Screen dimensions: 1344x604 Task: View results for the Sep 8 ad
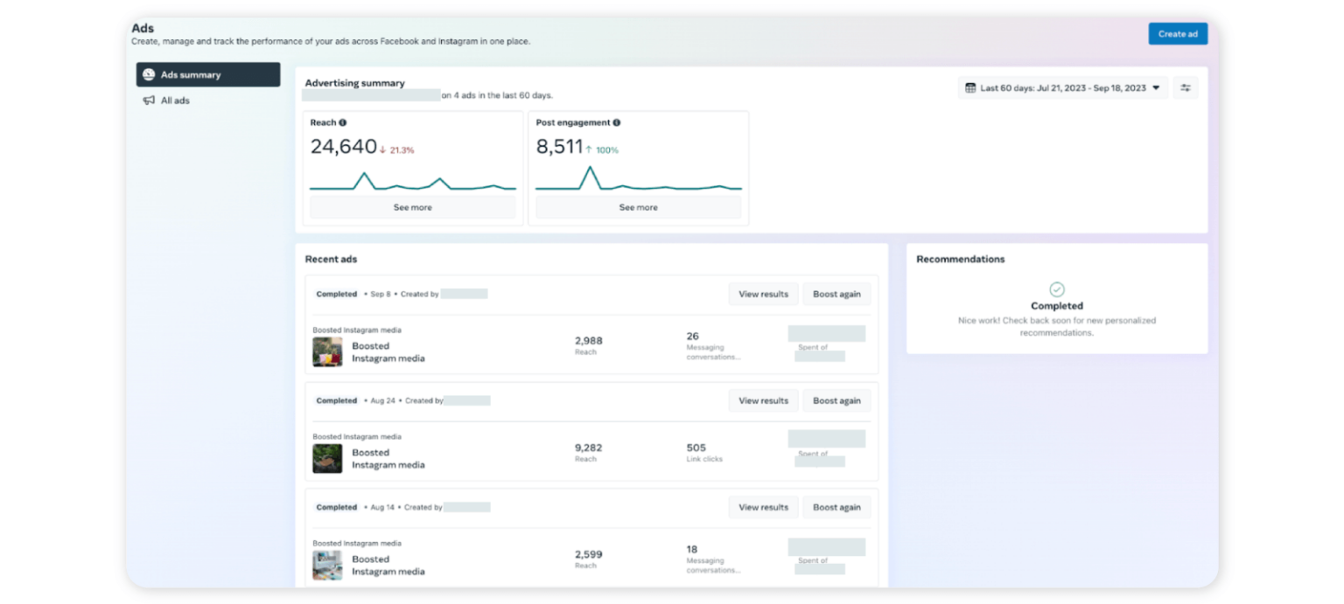763,295
